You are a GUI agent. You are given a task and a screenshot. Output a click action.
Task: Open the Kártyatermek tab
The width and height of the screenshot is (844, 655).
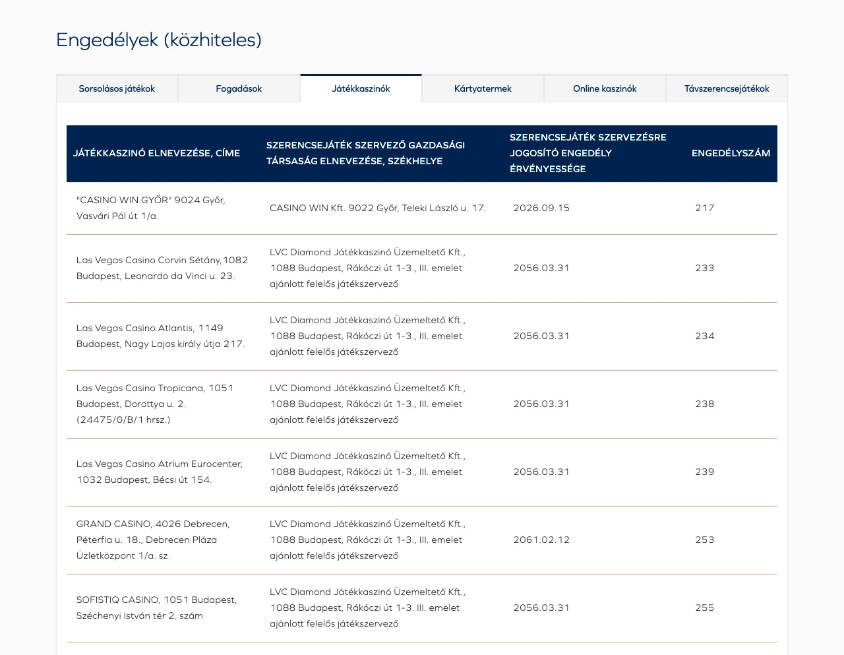[x=483, y=88]
